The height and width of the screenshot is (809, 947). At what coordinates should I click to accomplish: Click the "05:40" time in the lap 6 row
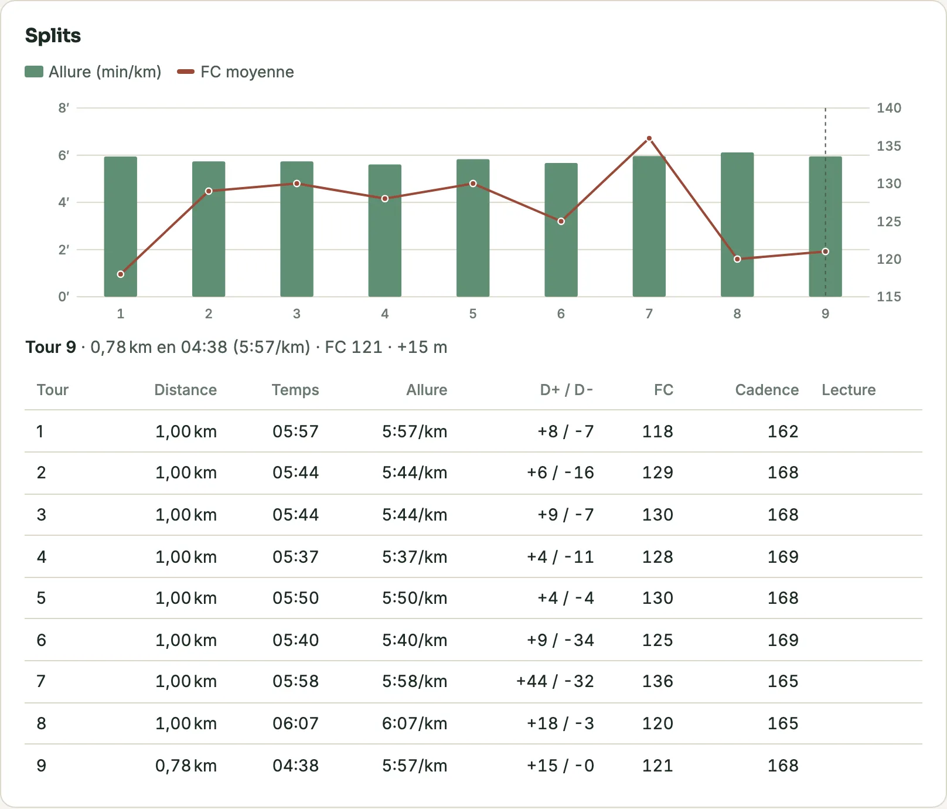[x=295, y=640]
